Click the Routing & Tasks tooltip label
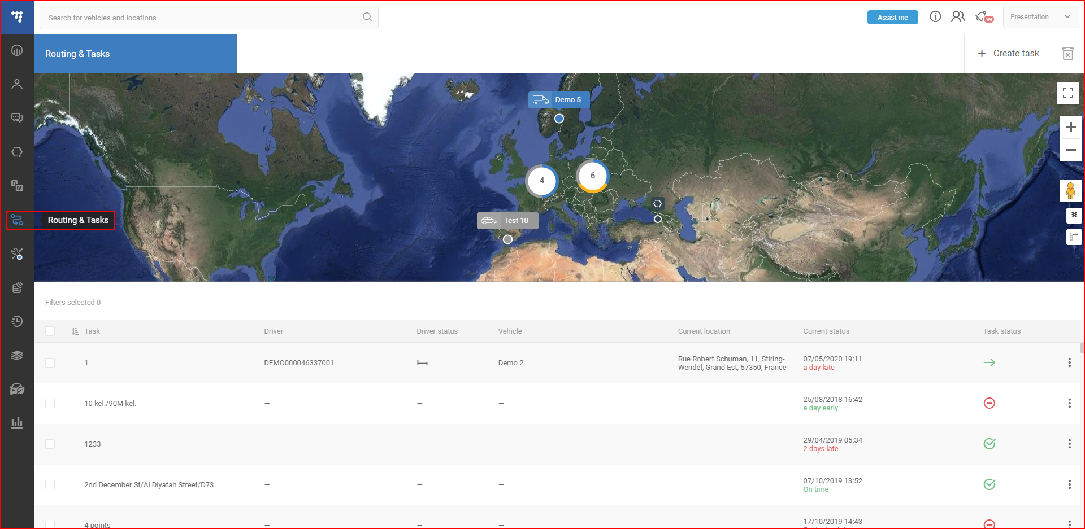This screenshot has height=529, width=1085. point(78,220)
